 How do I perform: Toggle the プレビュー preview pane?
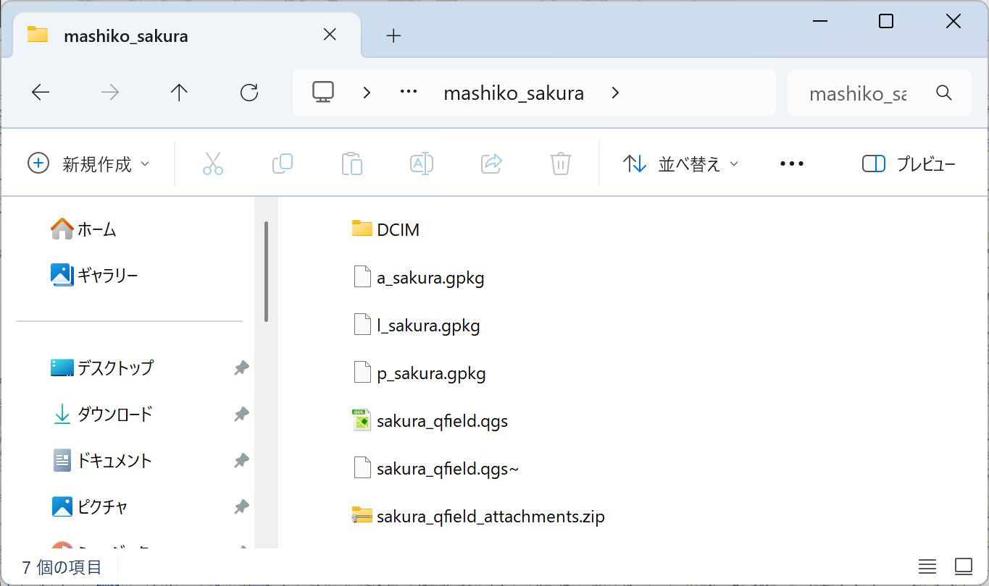click(x=909, y=164)
